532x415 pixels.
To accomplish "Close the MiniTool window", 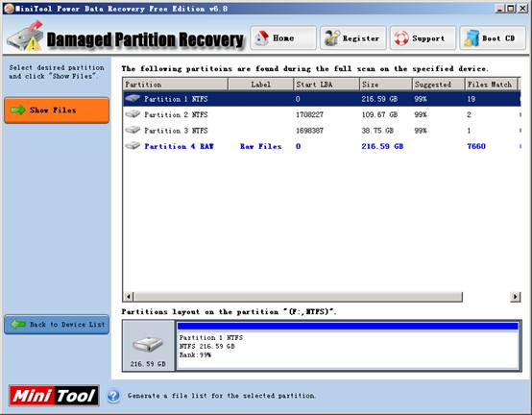I will click(522, 9).
